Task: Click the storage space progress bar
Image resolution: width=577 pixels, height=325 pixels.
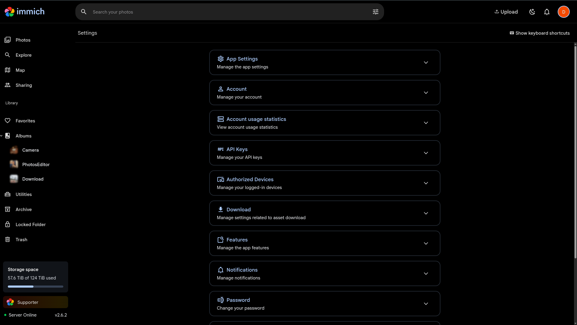Action: coord(35,286)
